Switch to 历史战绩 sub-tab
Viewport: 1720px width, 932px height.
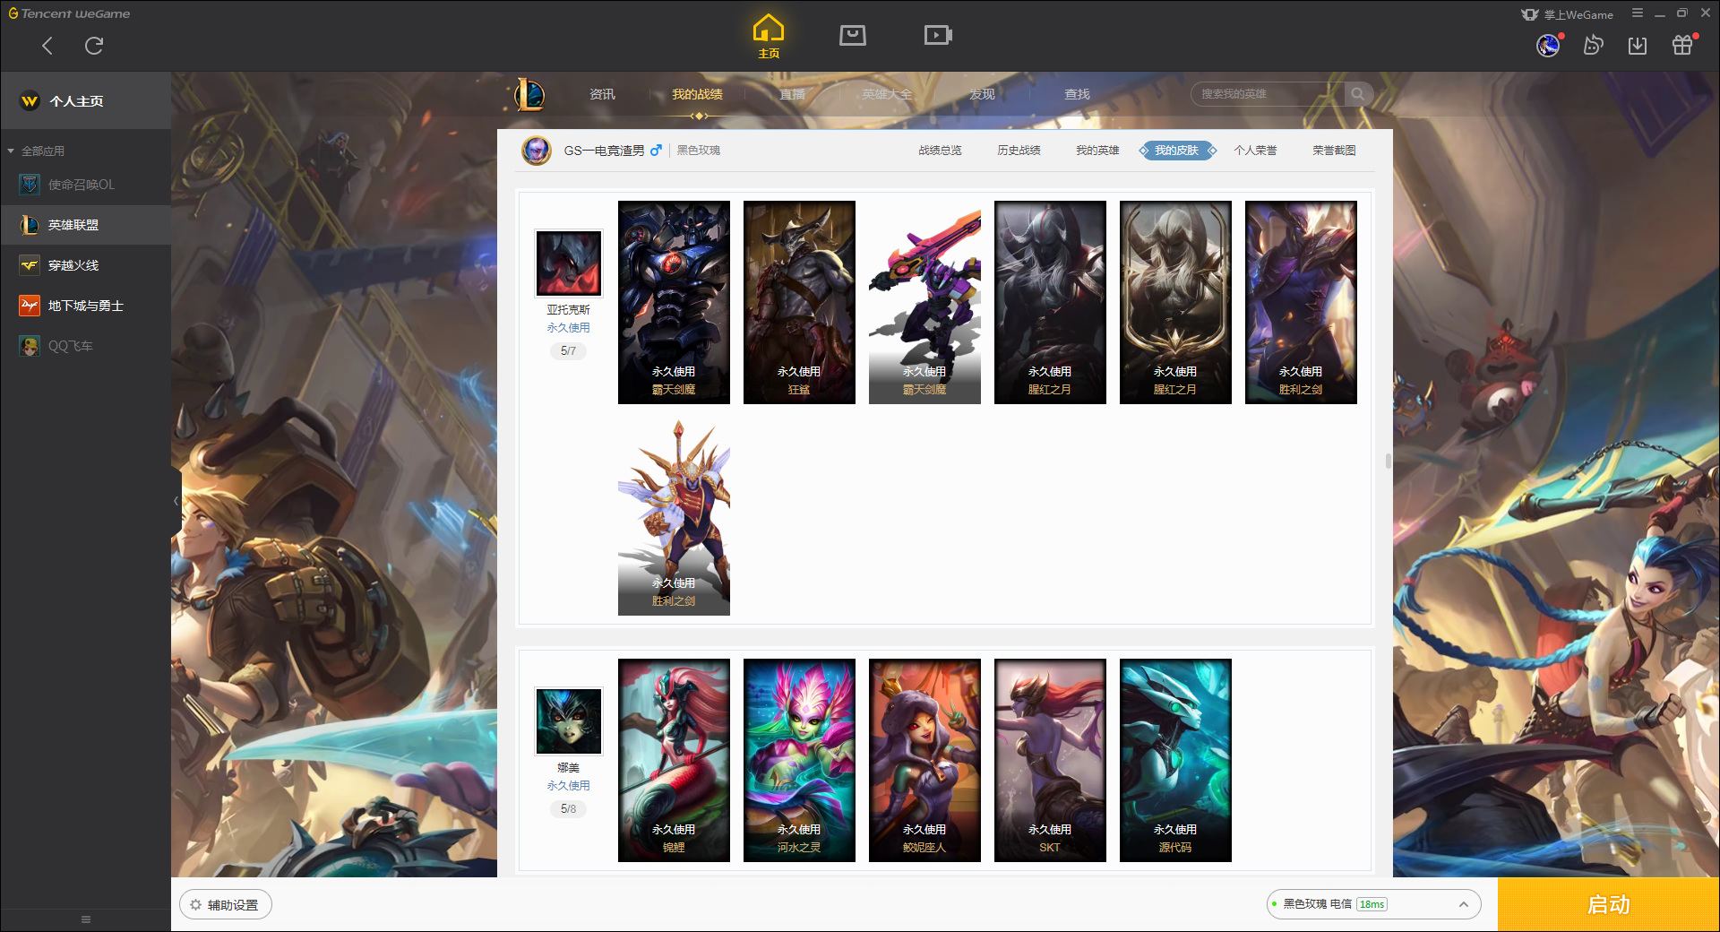click(x=1019, y=151)
